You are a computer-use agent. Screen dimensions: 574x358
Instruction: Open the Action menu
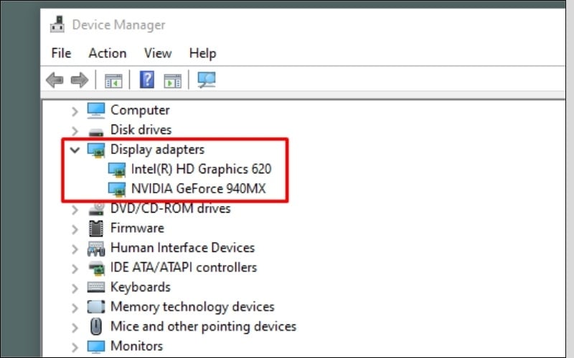108,53
